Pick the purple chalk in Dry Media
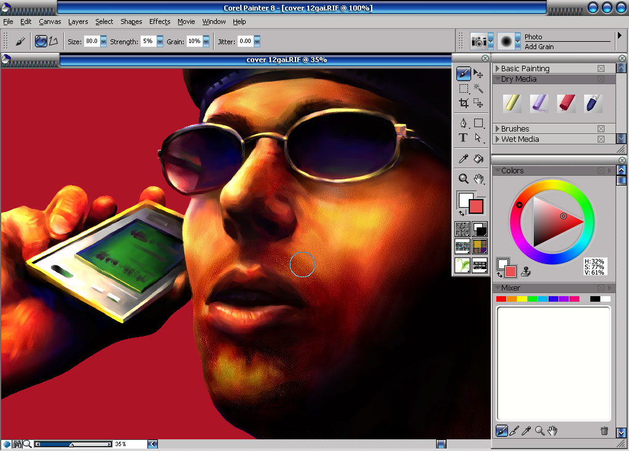The width and height of the screenshot is (629, 451). tap(539, 103)
